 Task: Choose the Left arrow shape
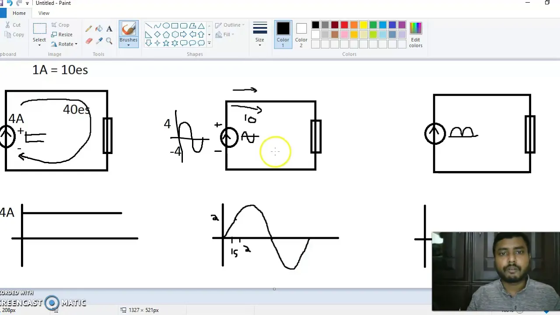pos(192,35)
